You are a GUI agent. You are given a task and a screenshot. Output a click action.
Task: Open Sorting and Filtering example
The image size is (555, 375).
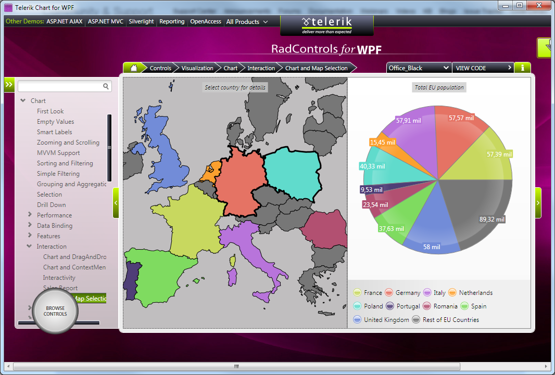pyautogui.click(x=65, y=163)
